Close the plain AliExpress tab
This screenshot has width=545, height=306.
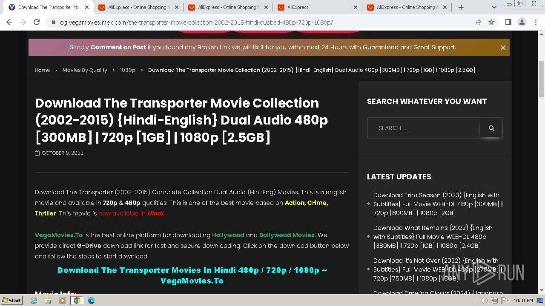point(356,7)
